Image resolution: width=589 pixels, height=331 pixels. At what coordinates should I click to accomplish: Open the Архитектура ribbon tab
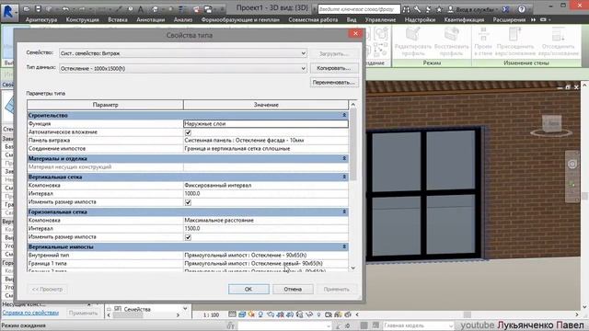click(41, 19)
